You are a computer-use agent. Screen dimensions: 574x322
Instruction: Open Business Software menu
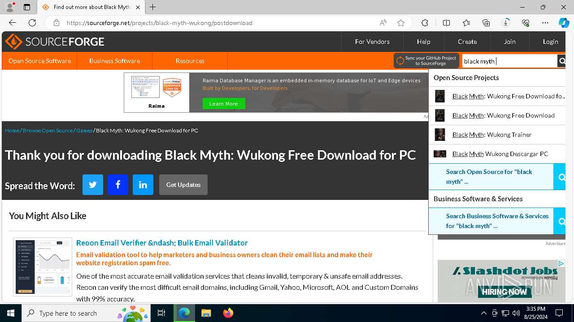coord(114,61)
